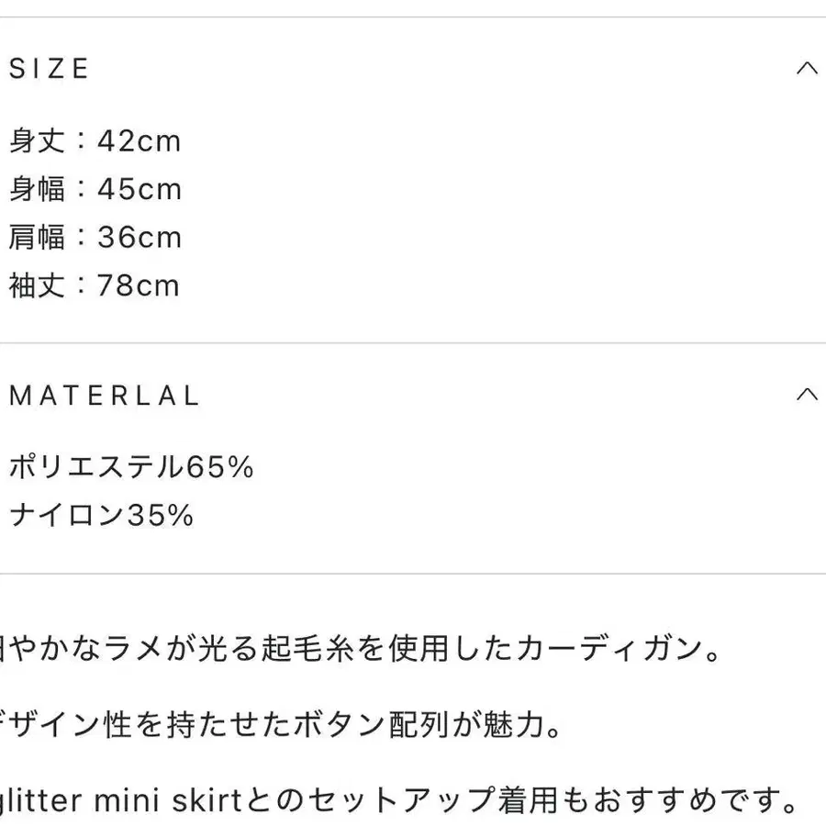Viewport: 826px width, 826px height.
Task: Click the MATERLAL section header
Action: [104, 396]
